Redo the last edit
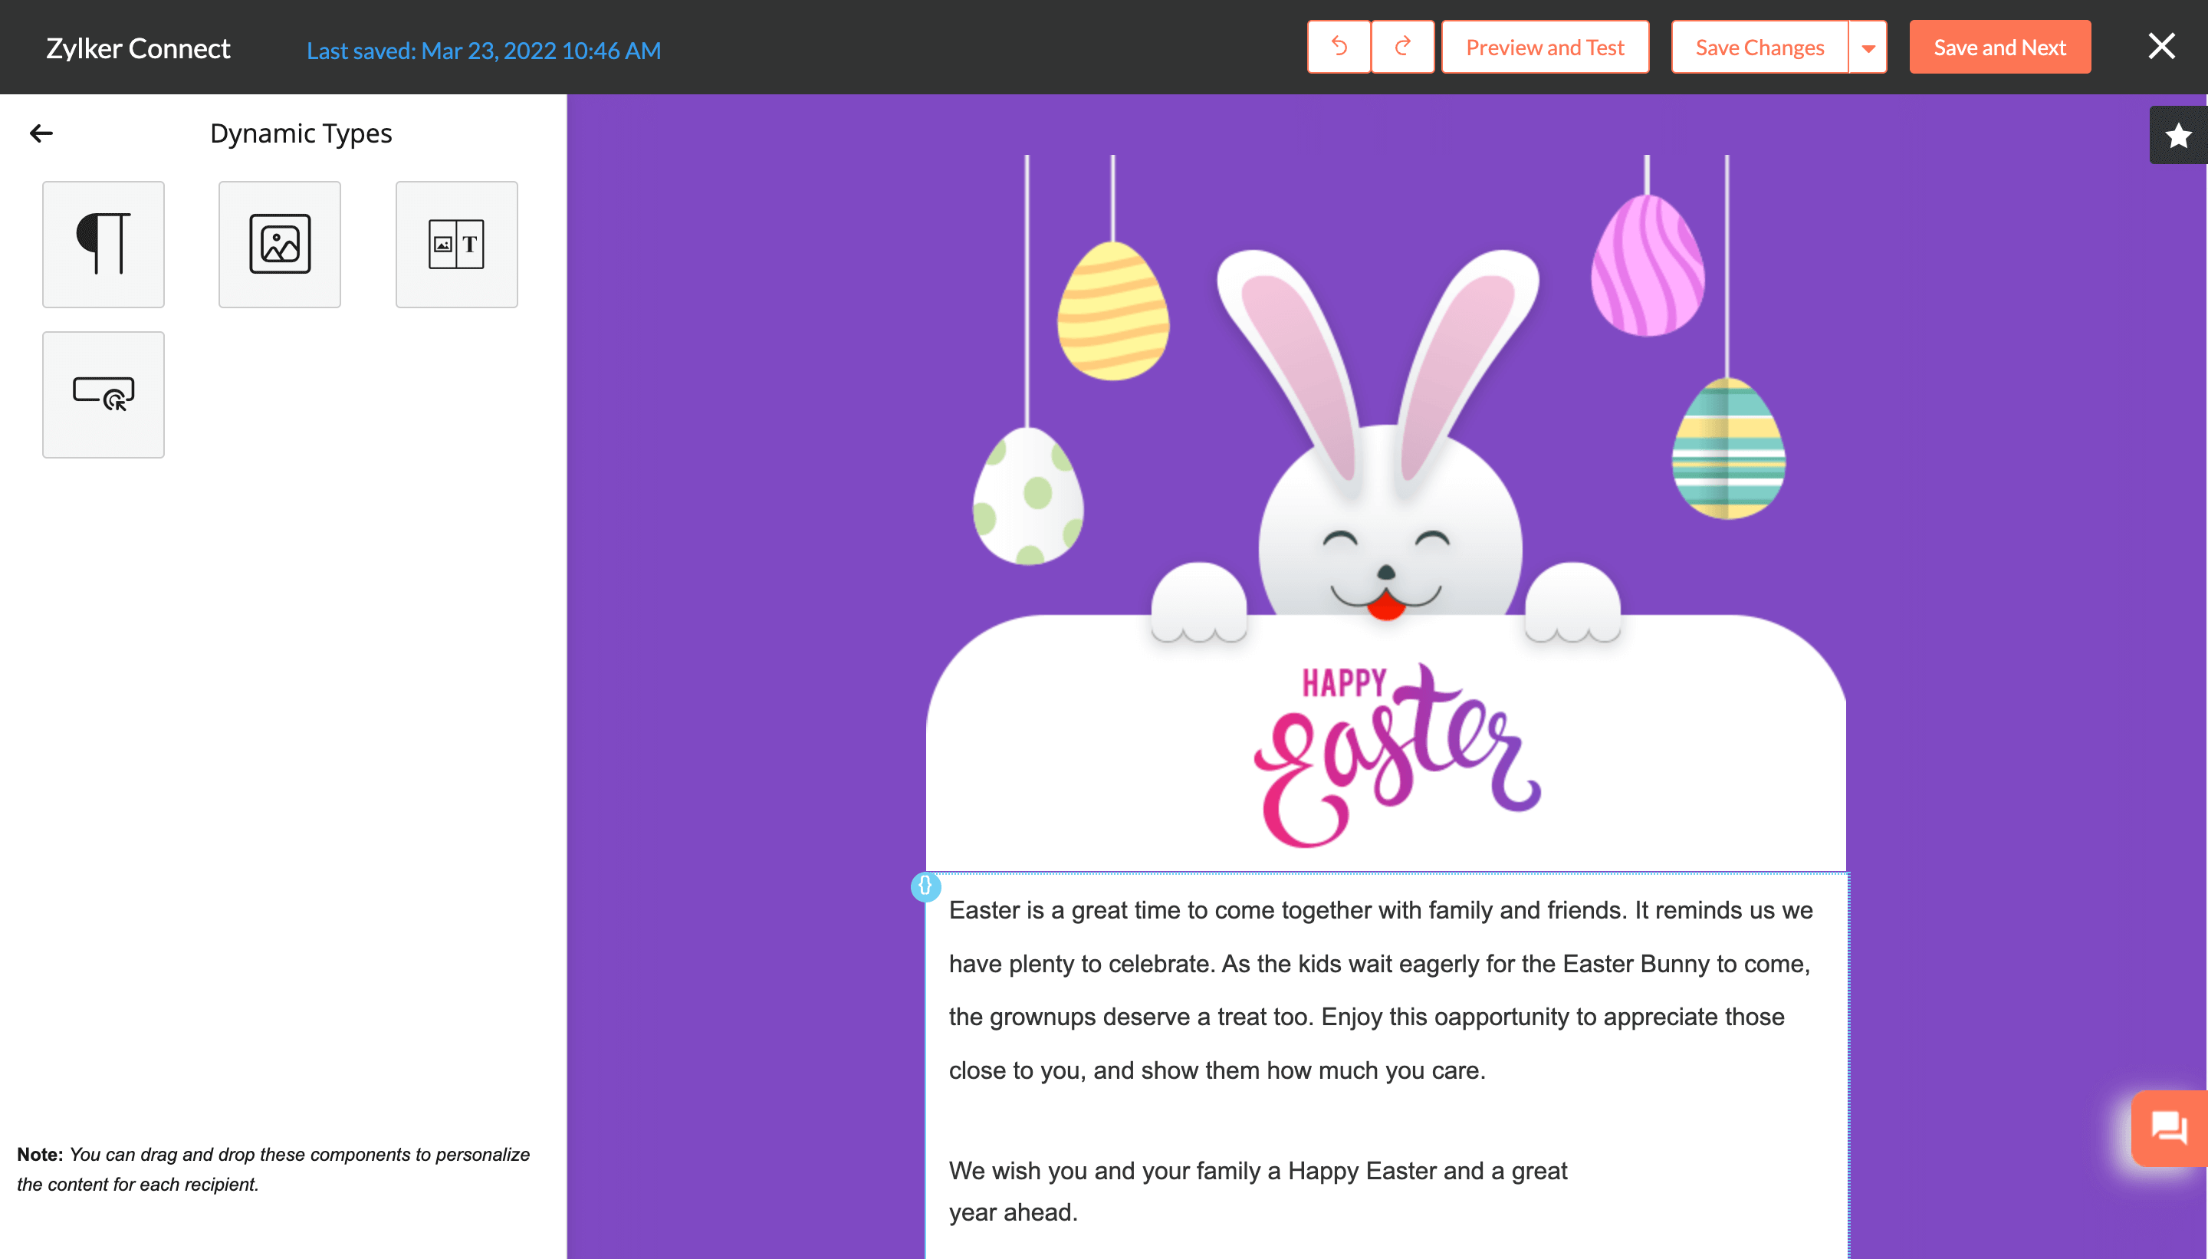Screen dimensions: 2208x1259 click(1402, 47)
